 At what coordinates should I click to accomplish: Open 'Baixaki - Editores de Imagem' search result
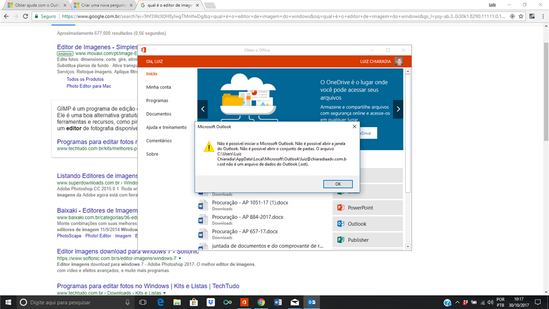(98, 210)
